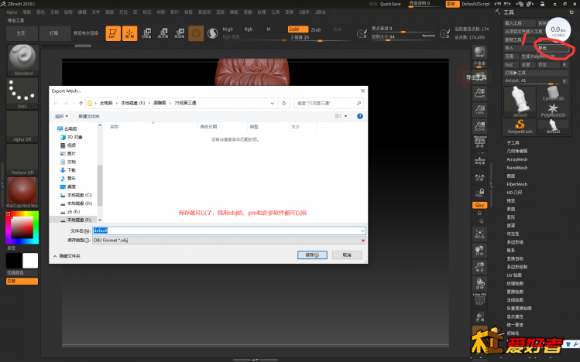The image size is (580, 362).
Task: Click the BPR render sphere icon
Action: click(x=480, y=53)
